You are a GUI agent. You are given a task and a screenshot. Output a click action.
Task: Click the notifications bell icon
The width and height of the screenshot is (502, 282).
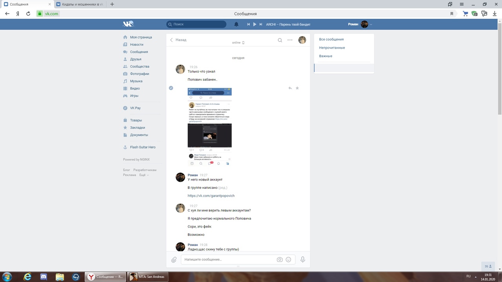tap(236, 24)
